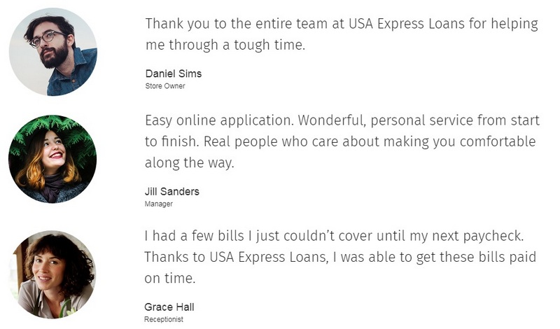Select the Manager job title

[x=159, y=204]
